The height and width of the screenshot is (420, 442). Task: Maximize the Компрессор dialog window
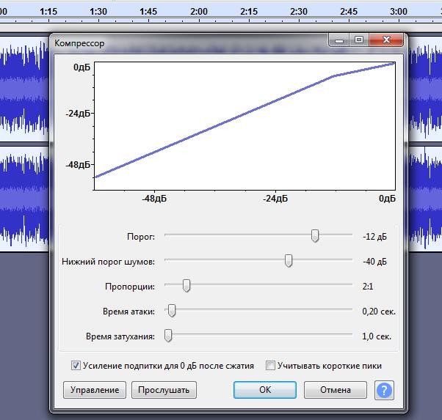click(x=359, y=41)
